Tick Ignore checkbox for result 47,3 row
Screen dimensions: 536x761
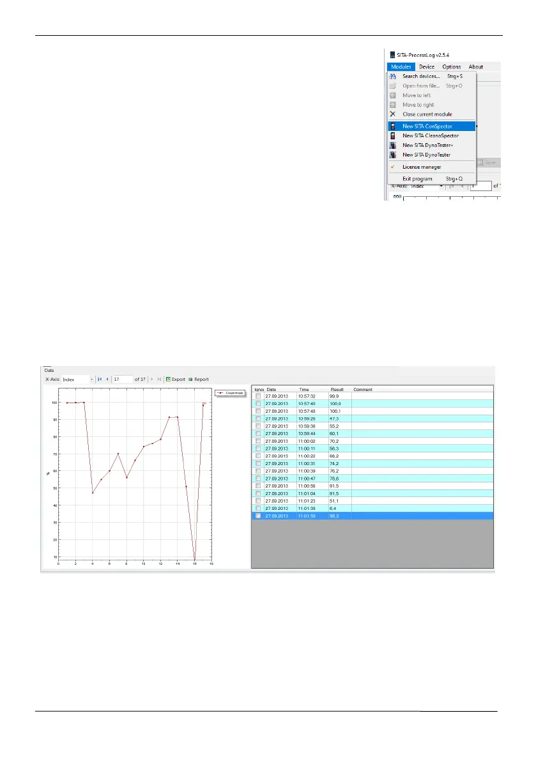(258, 419)
